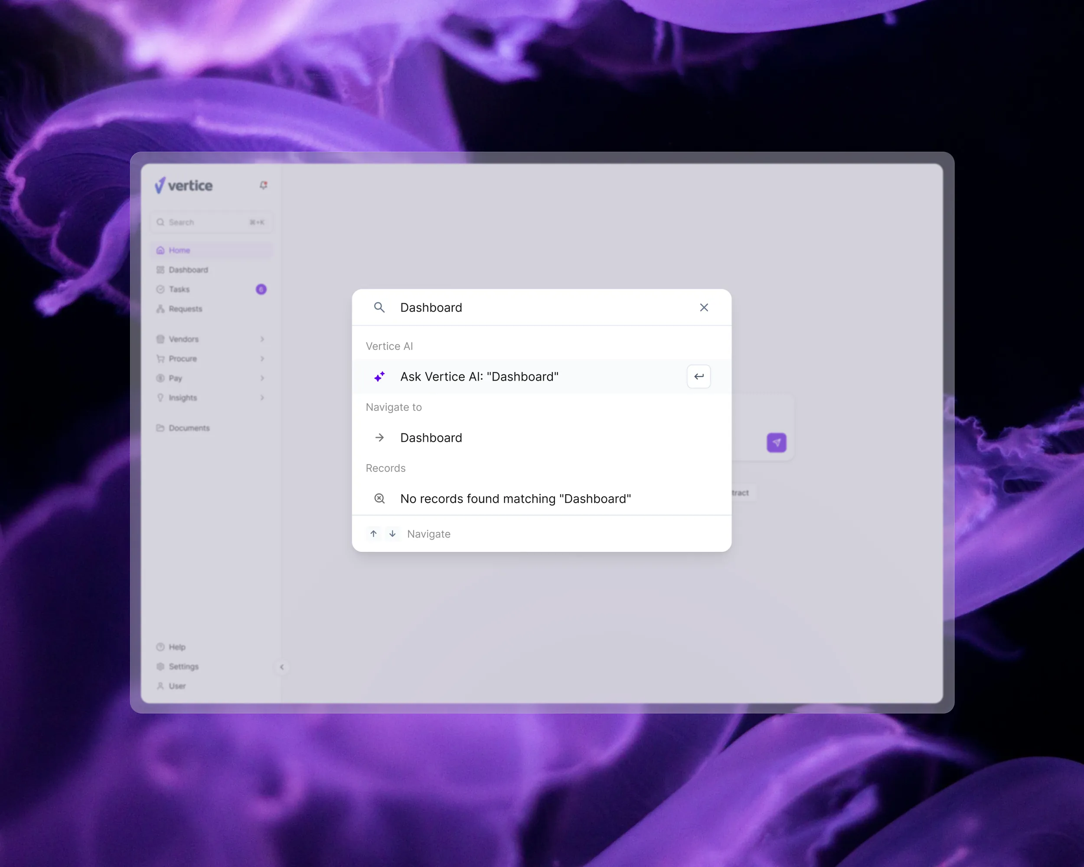Expand the Procure chevron
Image resolution: width=1084 pixels, height=867 pixels.
click(262, 359)
